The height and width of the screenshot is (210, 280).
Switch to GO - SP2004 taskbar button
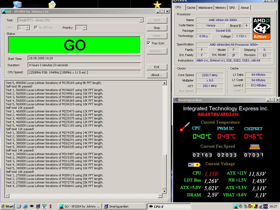point(80,206)
